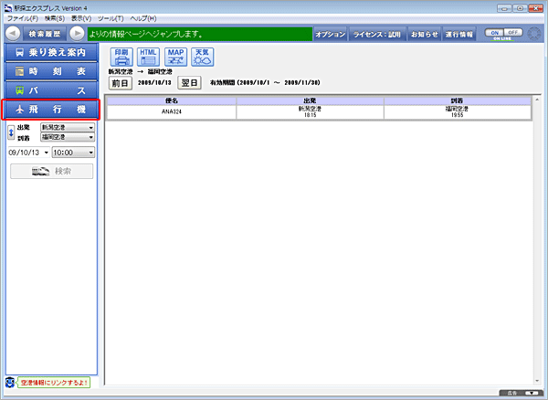The width and height of the screenshot is (548, 400).
Task: Swap departure and arrival airports icon
Action: [x=10, y=132]
